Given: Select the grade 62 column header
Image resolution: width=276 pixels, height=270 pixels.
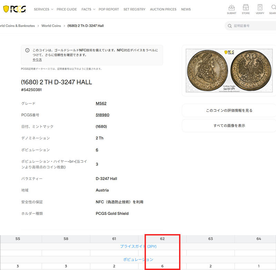Looking at the screenshot, I should pos(162,239).
